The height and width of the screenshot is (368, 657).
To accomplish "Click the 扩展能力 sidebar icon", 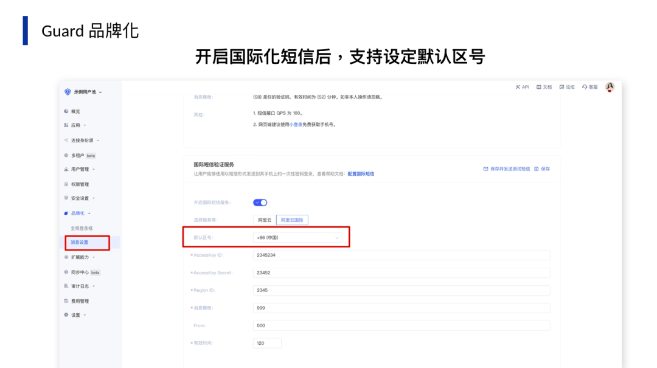I will tap(66, 257).
